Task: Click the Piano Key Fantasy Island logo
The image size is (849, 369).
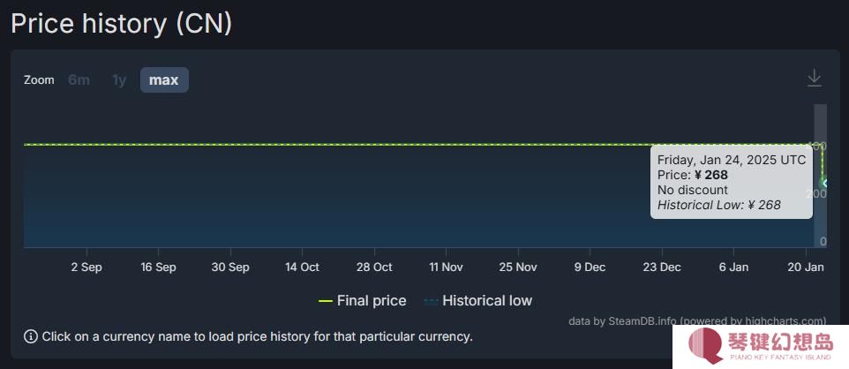Action: [x=760, y=346]
